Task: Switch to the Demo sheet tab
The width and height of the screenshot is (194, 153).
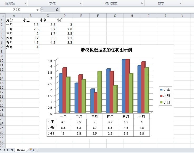Action: tap(21, 150)
